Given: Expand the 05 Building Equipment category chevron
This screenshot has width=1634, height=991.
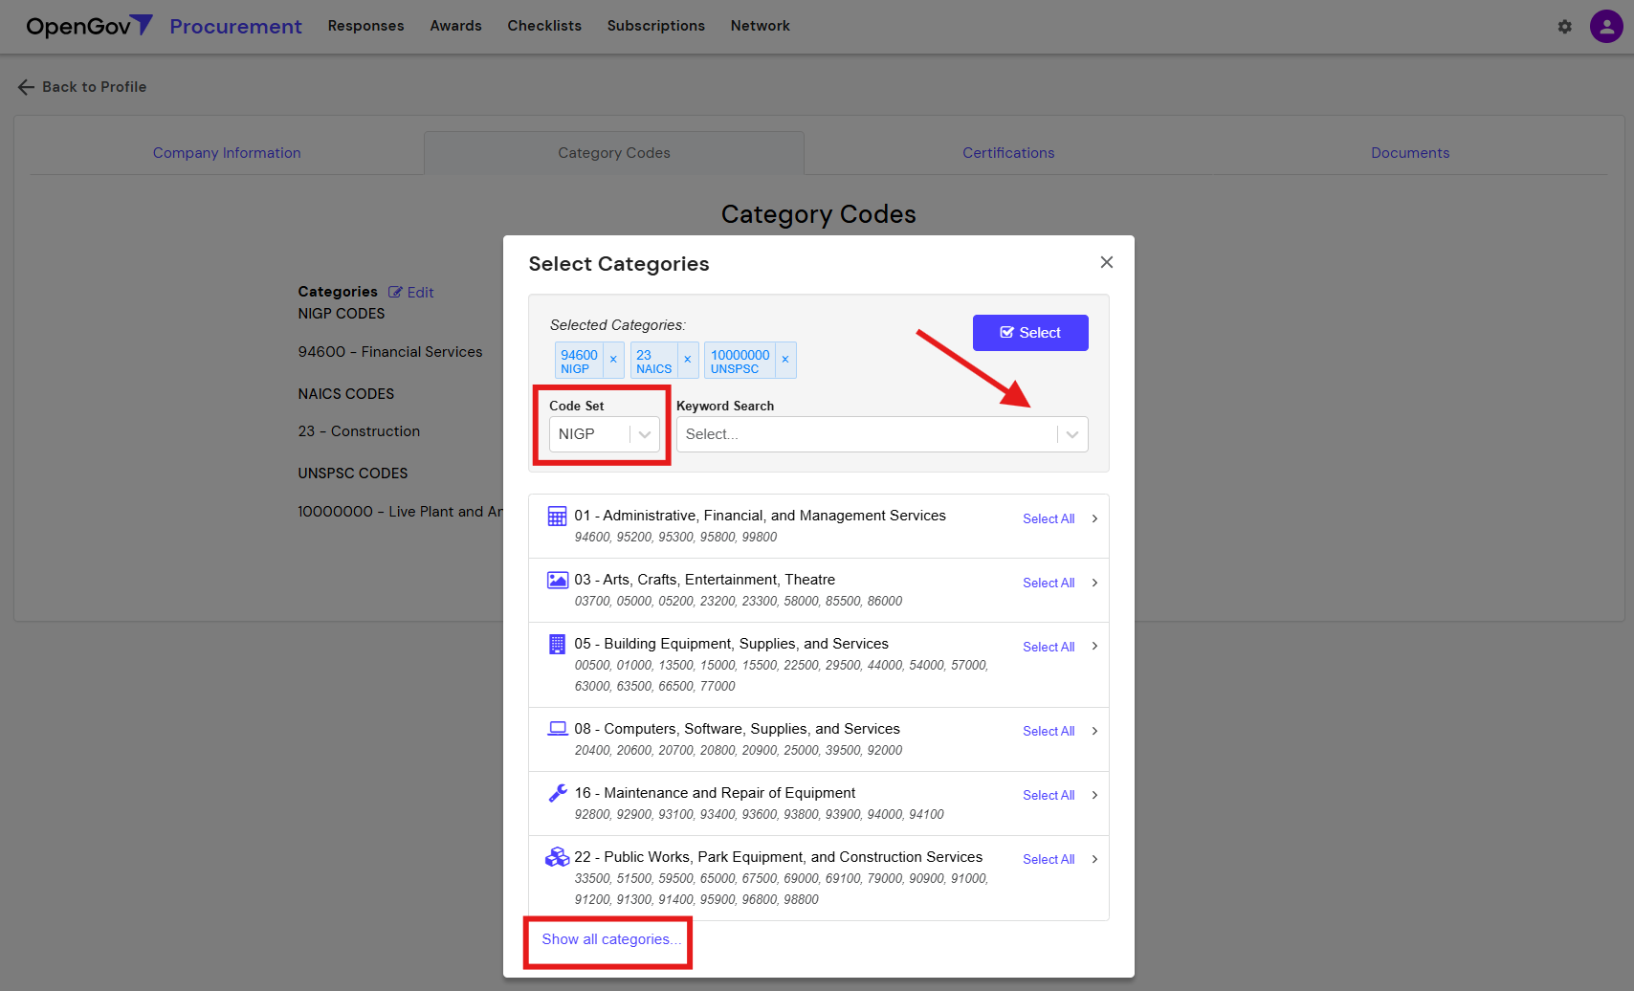Looking at the screenshot, I should pyautogui.click(x=1094, y=647).
